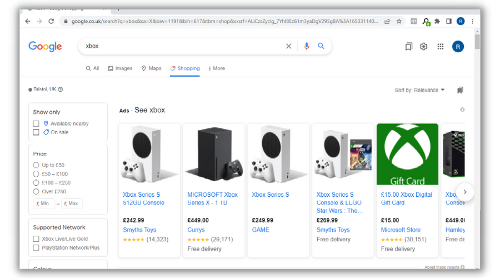Click the microphone voice search icon
The image size is (500, 278).
click(x=307, y=46)
